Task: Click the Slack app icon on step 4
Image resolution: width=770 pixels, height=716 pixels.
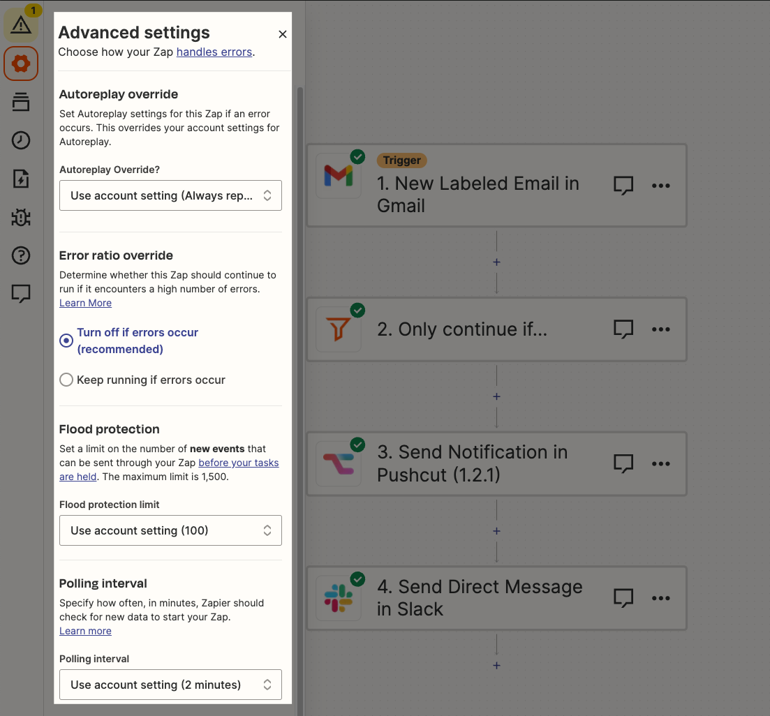Action: click(339, 598)
